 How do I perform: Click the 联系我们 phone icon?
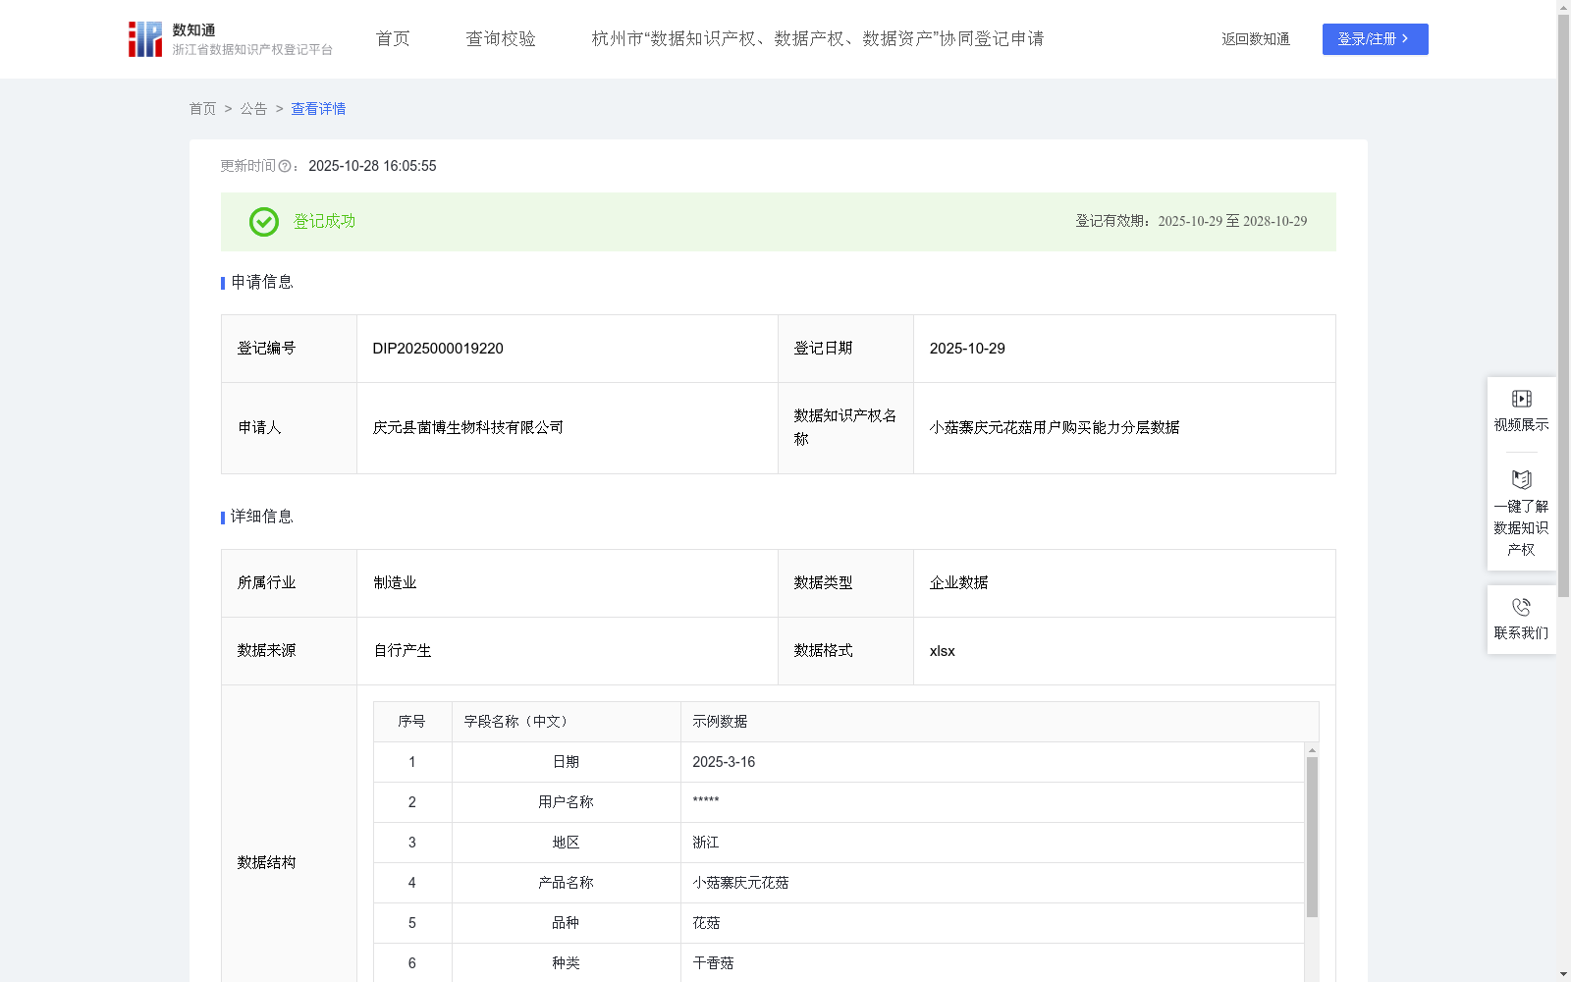coord(1521,607)
